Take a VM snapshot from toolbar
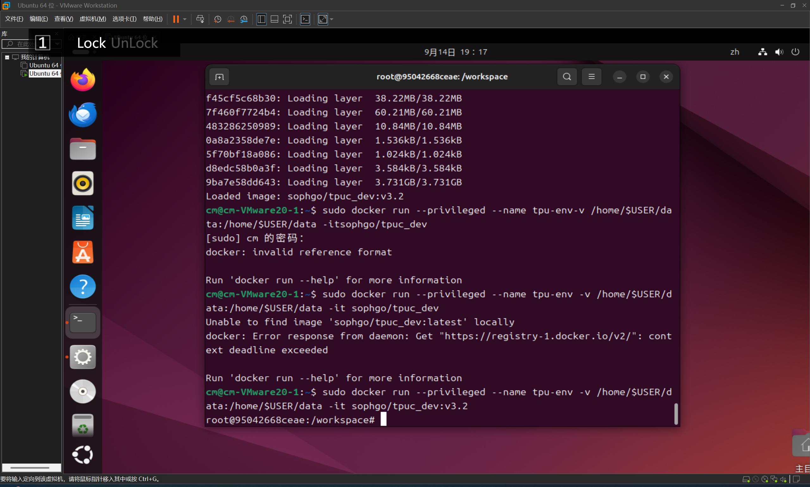Image resolution: width=810 pixels, height=487 pixels. point(217,19)
